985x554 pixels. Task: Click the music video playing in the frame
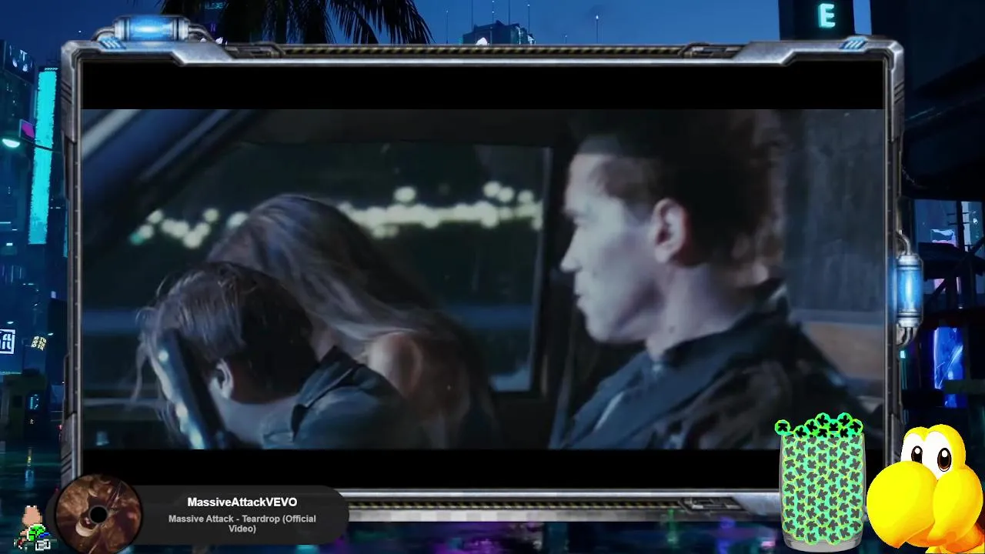(x=482, y=278)
